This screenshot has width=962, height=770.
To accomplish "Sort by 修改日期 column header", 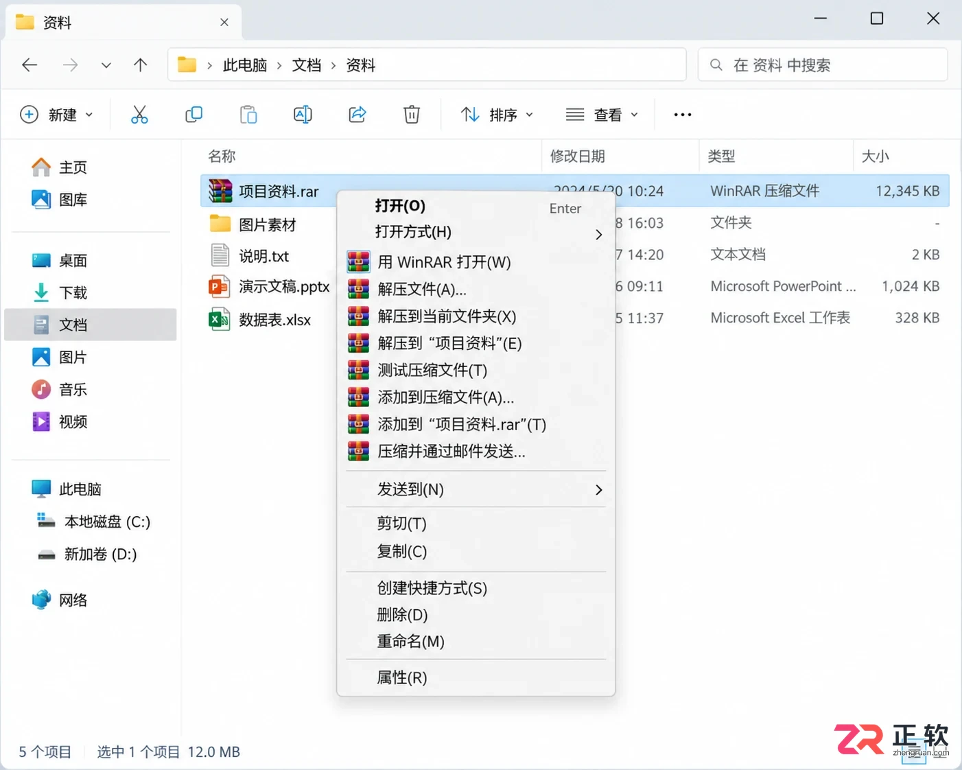I will point(578,156).
